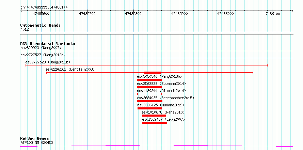Open gene ATP10D|NM_020453 label

click(37, 142)
